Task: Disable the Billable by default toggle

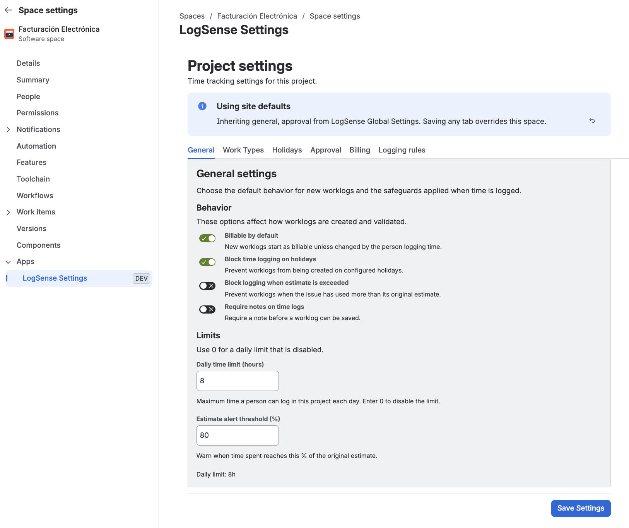Action: [x=207, y=238]
